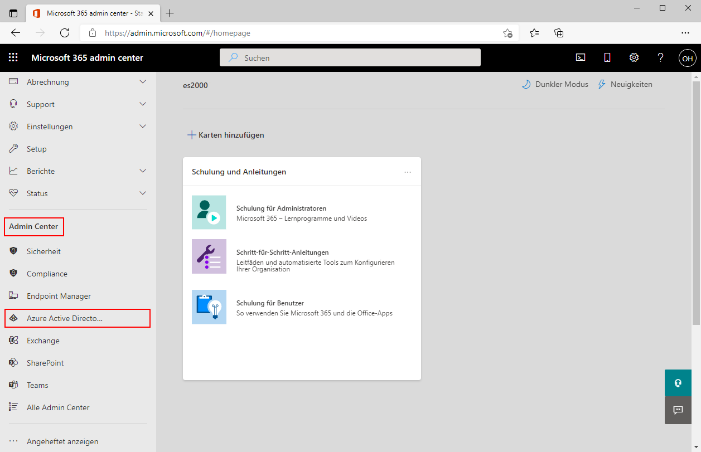Viewport: 701px width, 452px height.
Task: Click the Endpoint Manager icon
Action: pyautogui.click(x=14, y=296)
